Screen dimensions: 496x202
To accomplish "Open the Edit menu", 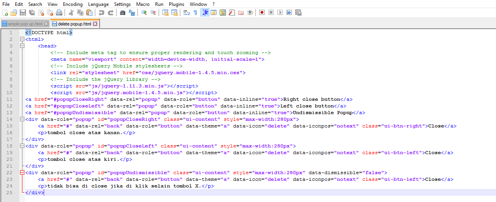I will 19,4.
